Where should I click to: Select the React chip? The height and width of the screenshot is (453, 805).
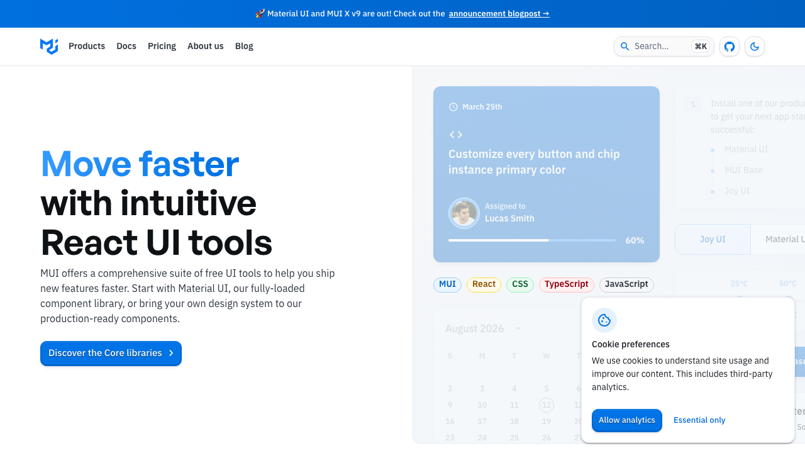pos(484,284)
